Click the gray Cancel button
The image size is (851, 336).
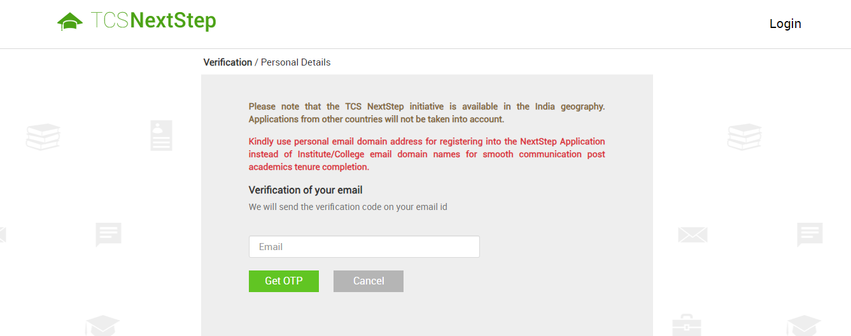[x=369, y=281]
